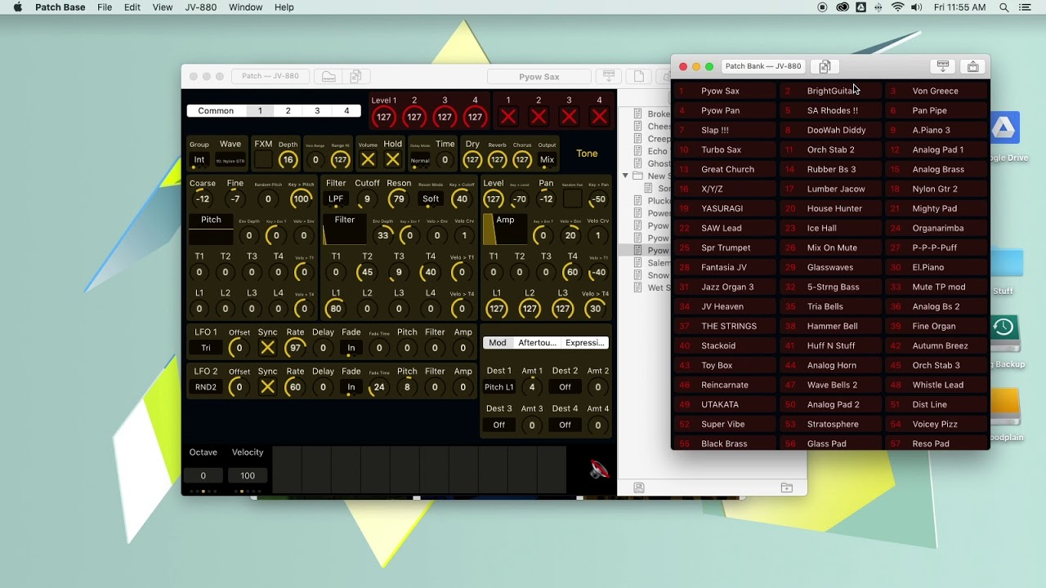Select Pyow Pan patch in bank
1046x588 pixels.
pos(724,110)
